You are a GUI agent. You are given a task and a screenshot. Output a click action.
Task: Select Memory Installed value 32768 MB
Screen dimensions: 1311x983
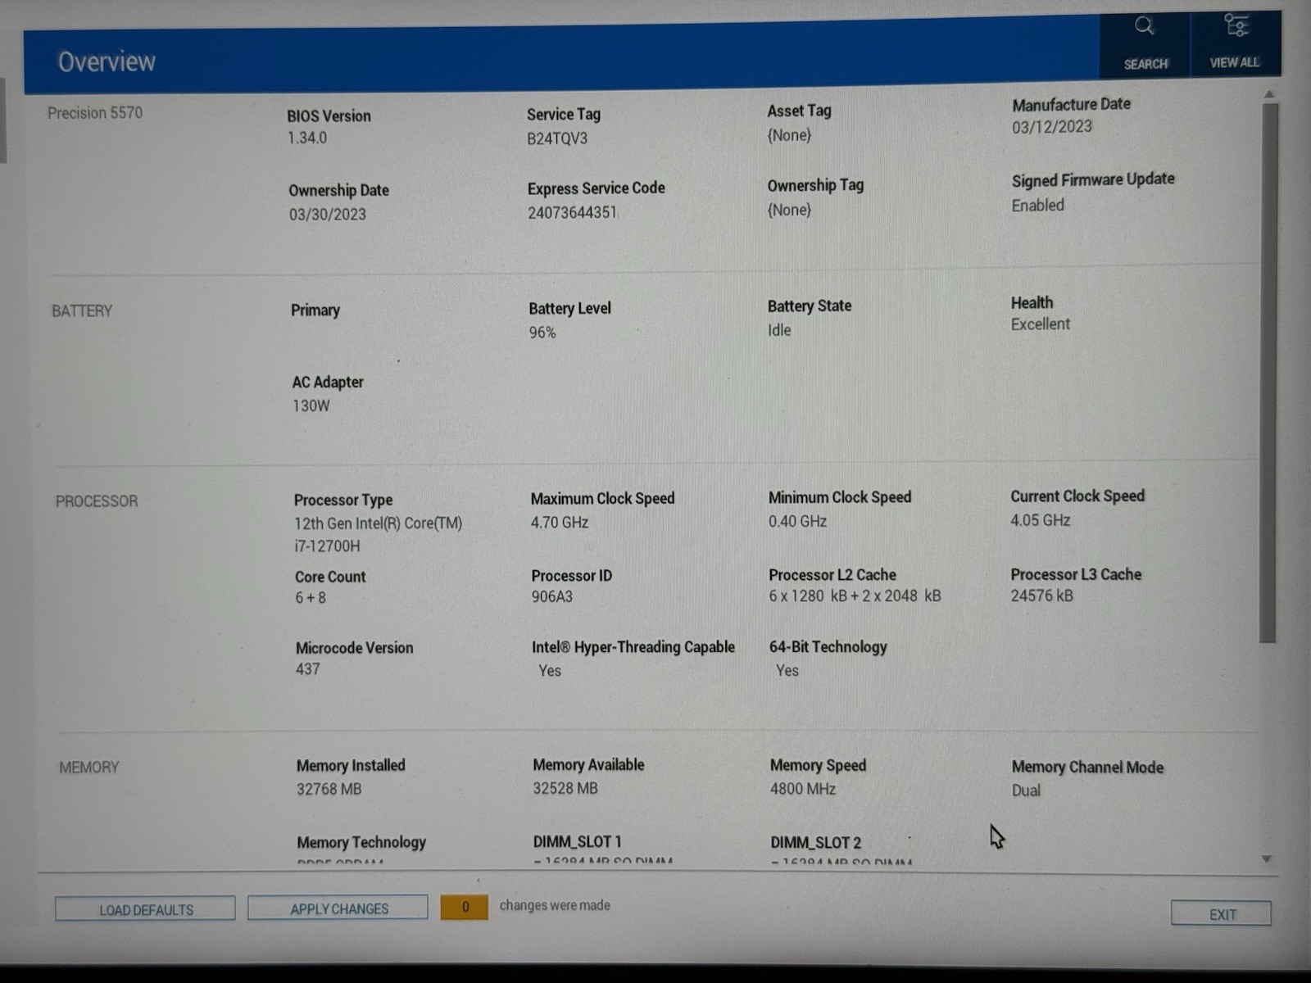[329, 789]
